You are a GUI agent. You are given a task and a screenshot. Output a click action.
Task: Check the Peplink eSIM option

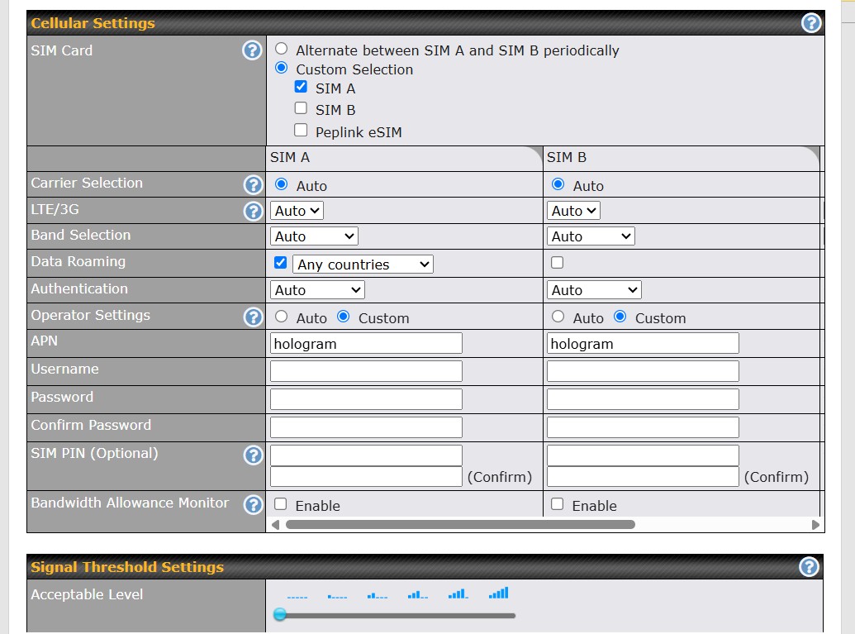point(301,131)
